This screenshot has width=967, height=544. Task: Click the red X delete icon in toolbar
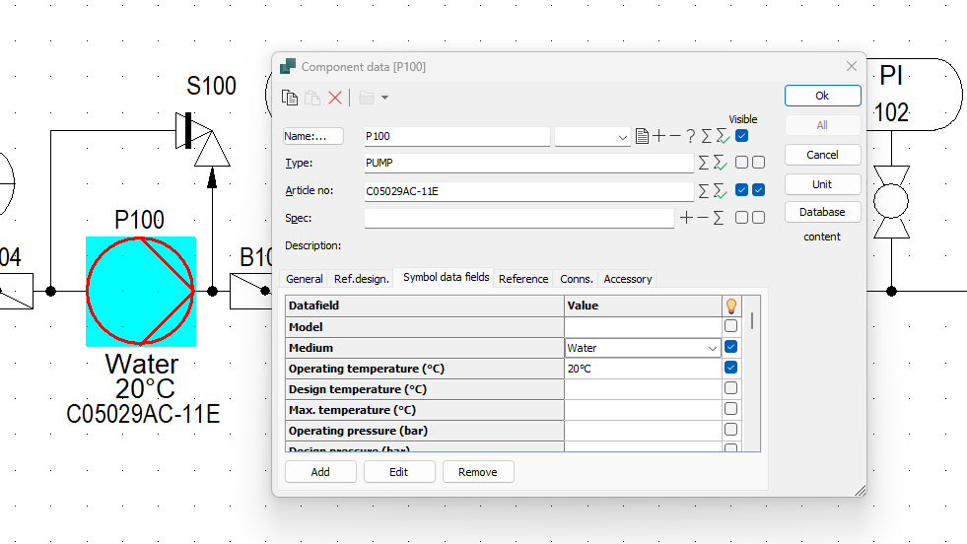point(335,98)
